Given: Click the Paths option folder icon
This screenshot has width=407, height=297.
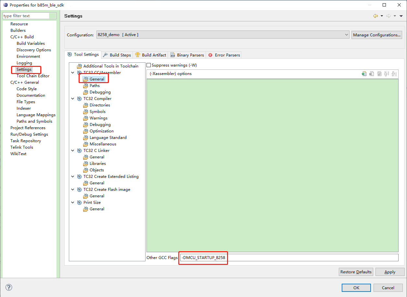Looking at the screenshot, I should coord(86,85).
